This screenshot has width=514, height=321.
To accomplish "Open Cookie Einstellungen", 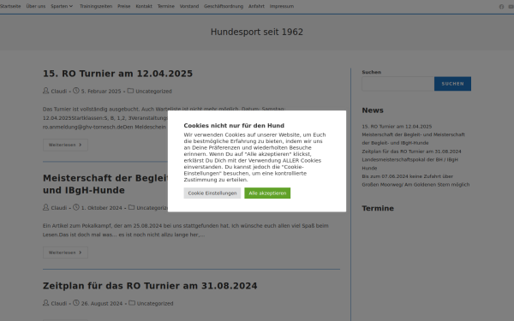I will point(212,193).
